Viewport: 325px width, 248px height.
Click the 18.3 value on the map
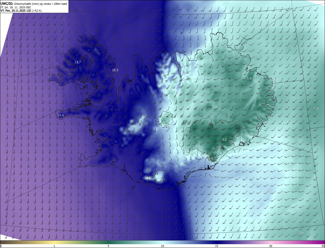[x=115, y=70]
